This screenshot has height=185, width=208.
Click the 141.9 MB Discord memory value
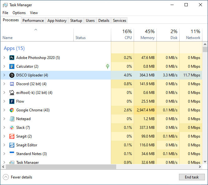pyautogui.click(x=147, y=84)
